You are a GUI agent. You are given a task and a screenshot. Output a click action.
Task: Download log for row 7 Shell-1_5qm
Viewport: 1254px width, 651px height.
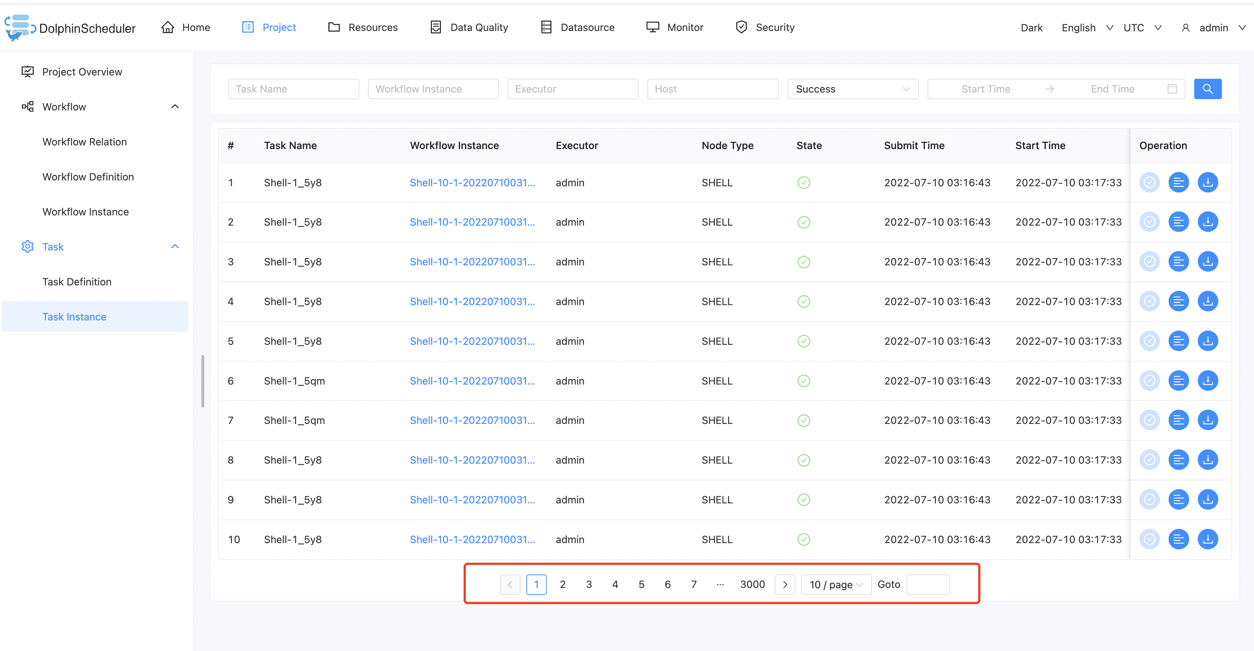pos(1208,420)
